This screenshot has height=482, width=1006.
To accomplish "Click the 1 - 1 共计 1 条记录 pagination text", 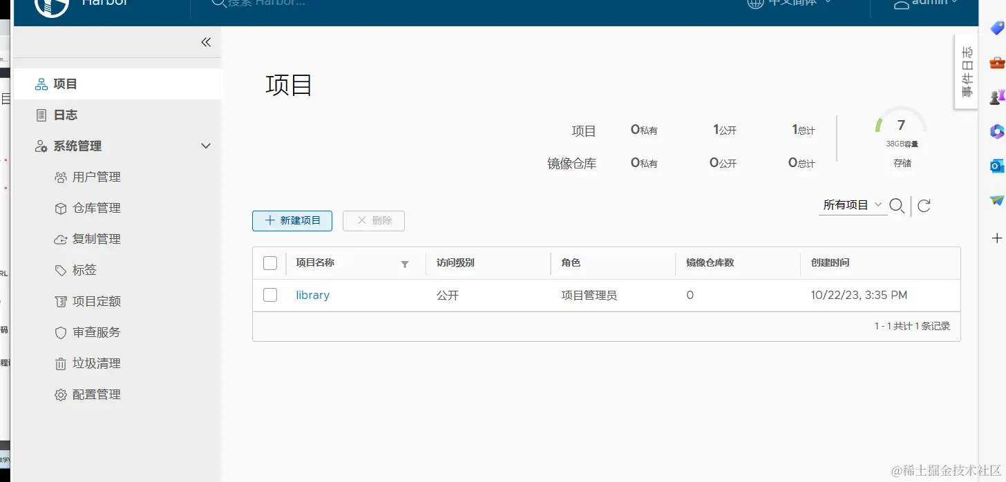I will point(912,326).
